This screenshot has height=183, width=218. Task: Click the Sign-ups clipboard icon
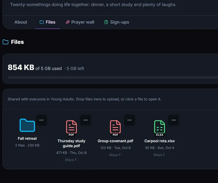pos(106,22)
